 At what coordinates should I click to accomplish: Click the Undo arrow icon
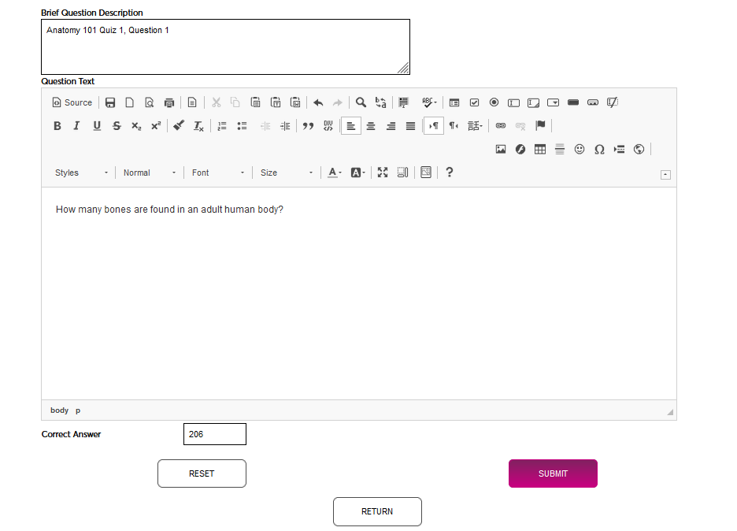point(318,102)
